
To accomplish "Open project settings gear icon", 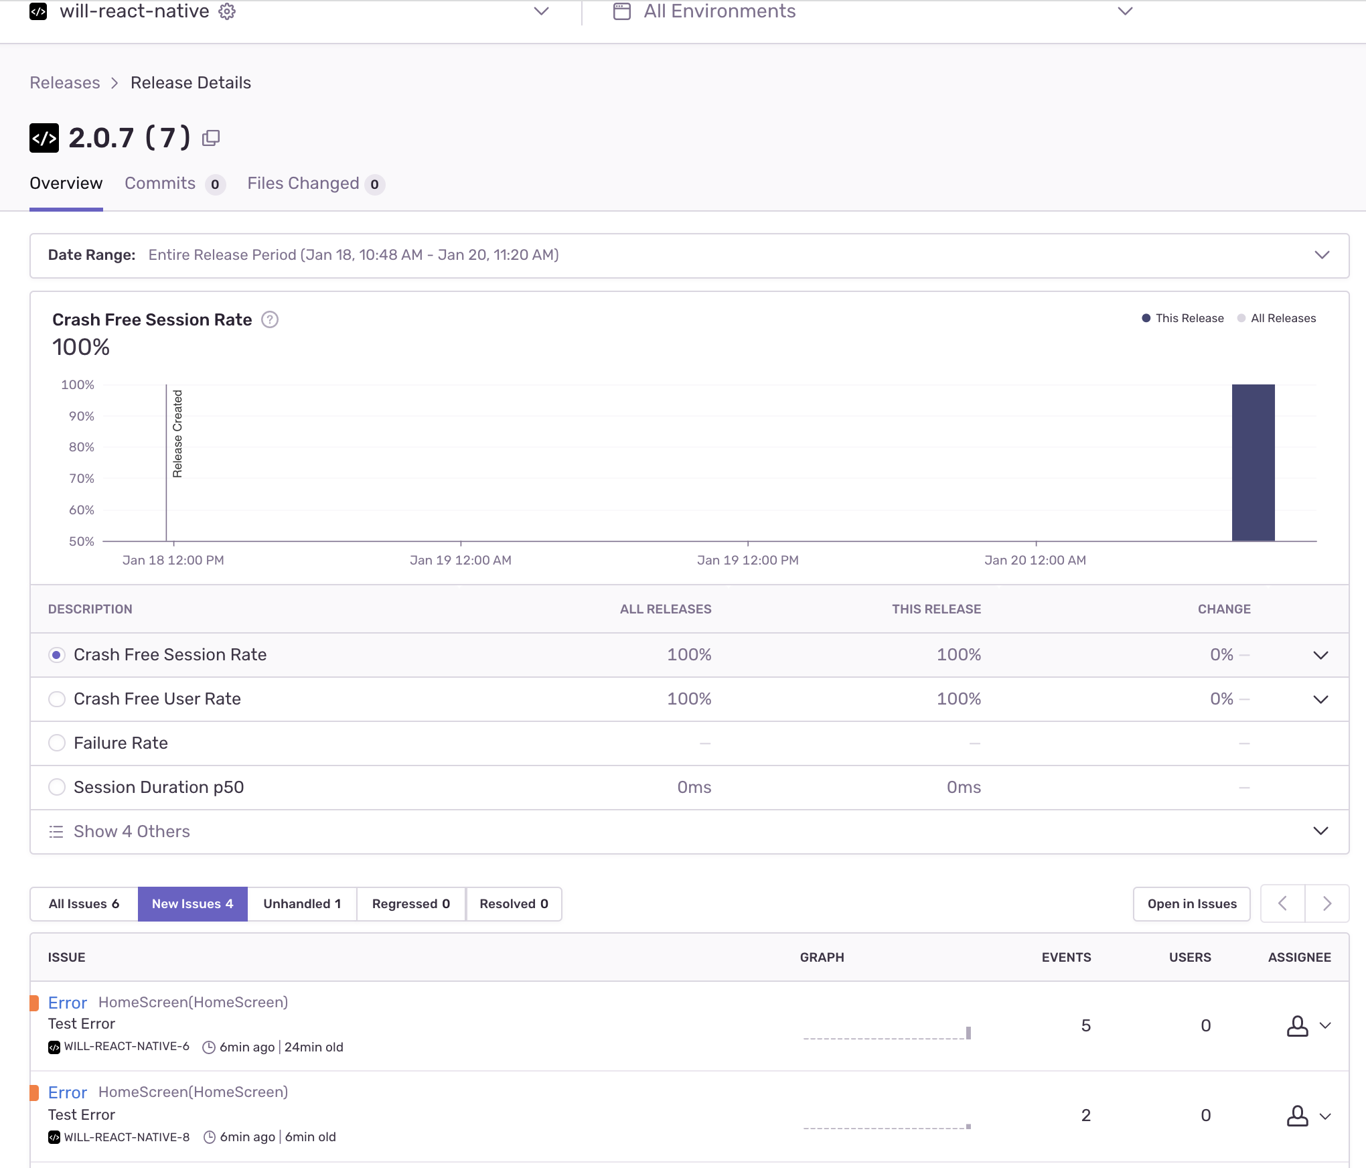I will click(x=227, y=11).
